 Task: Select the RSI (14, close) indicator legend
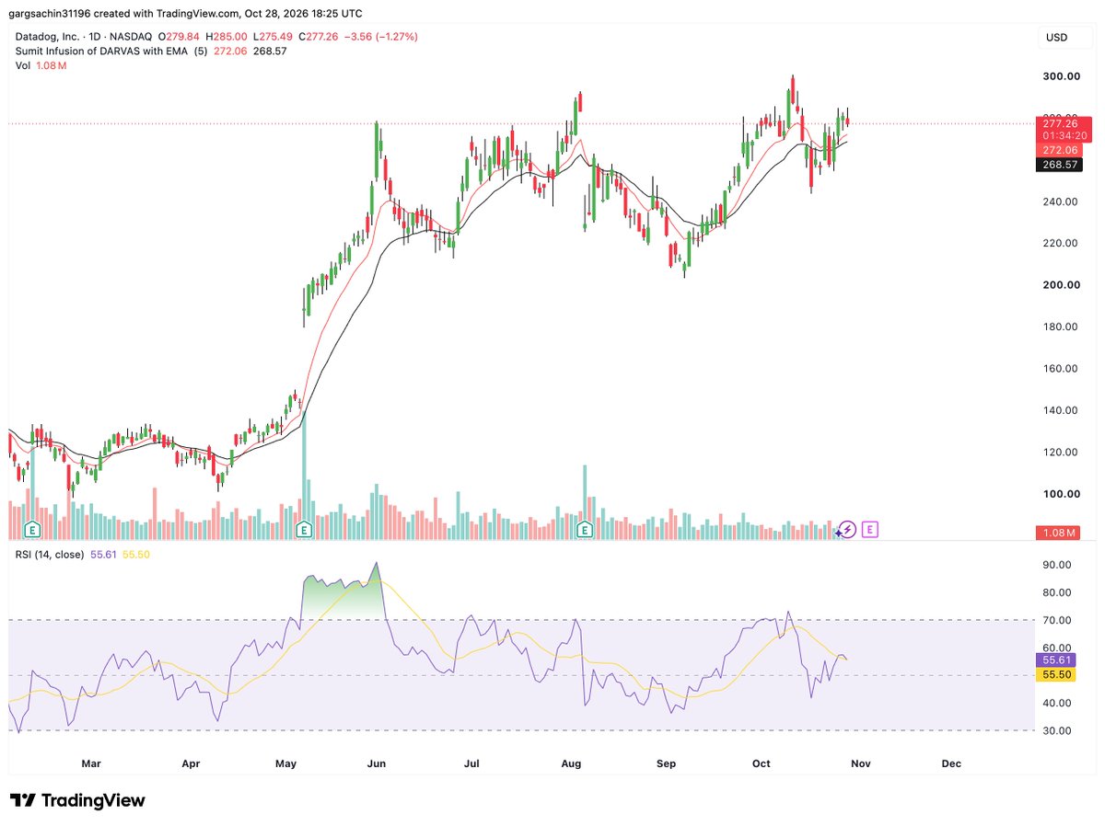(x=49, y=555)
